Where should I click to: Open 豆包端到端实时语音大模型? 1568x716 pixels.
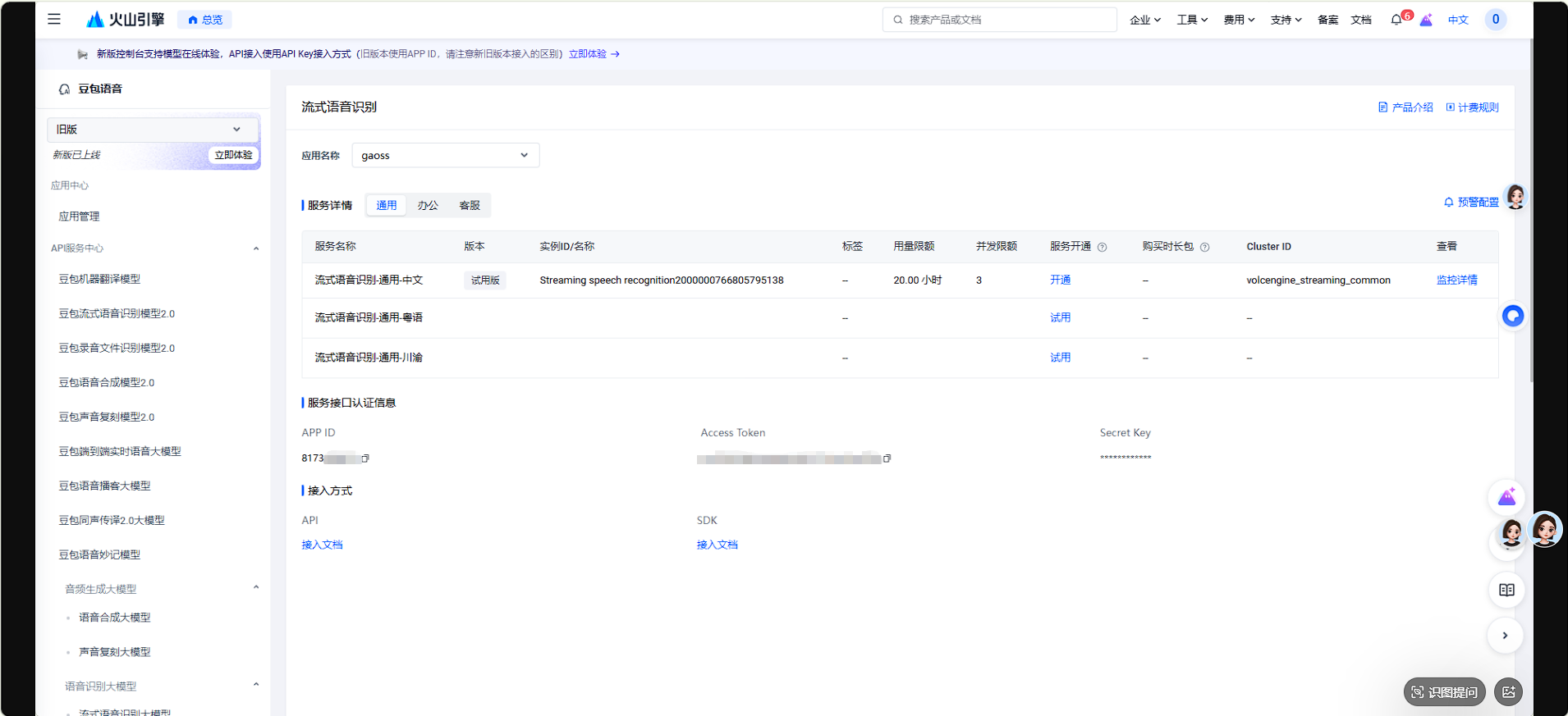click(120, 451)
